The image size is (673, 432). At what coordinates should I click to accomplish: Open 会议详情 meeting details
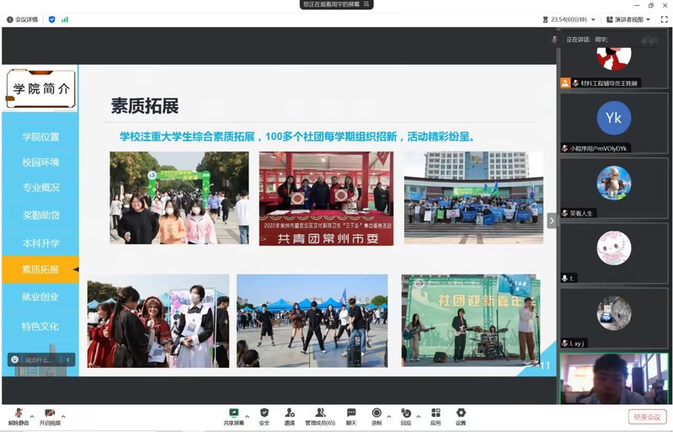24,19
